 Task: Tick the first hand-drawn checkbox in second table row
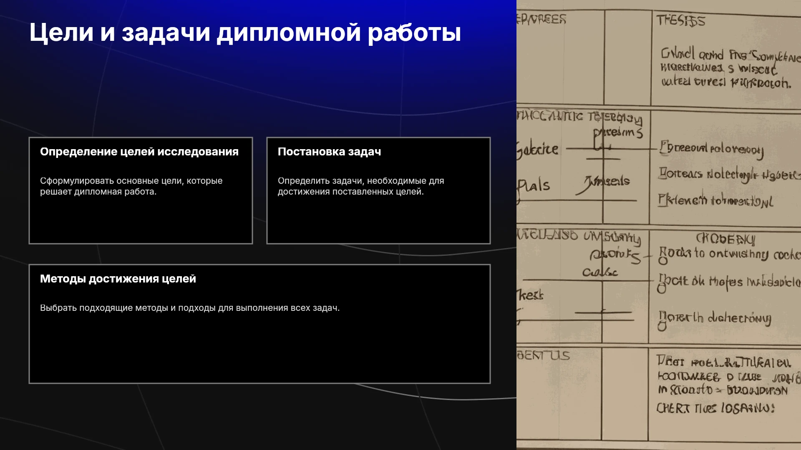[x=663, y=148]
